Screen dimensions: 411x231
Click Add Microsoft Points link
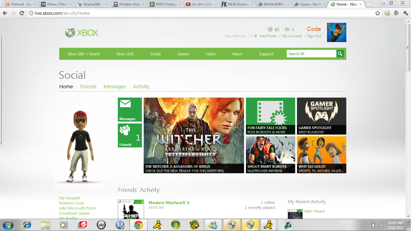click(78, 208)
